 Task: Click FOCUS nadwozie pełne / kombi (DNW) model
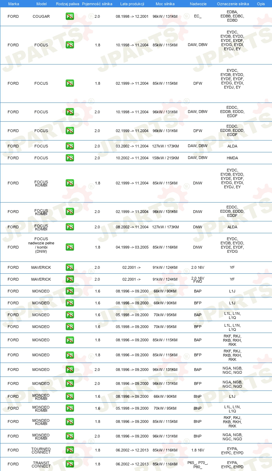tap(41, 245)
